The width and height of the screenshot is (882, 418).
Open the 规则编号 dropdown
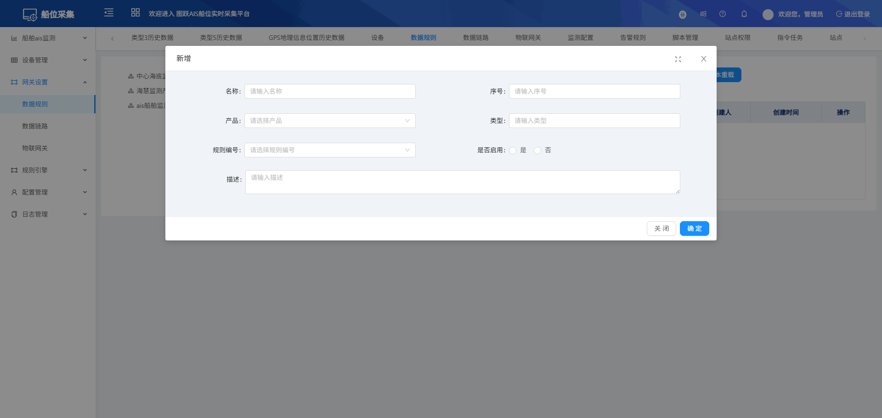point(330,150)
